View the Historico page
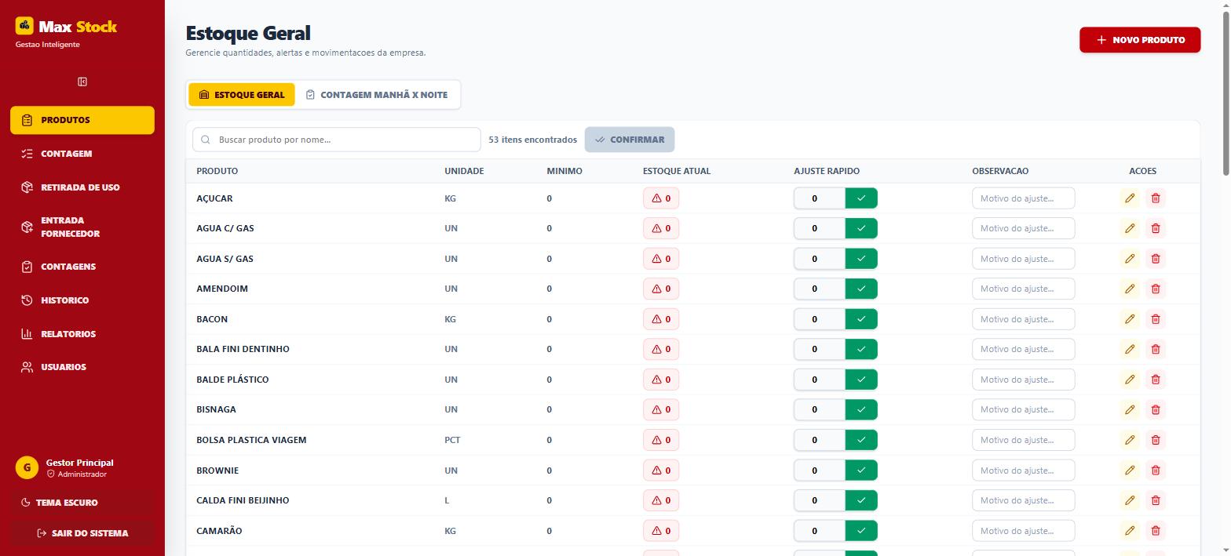This screenshot has height=556, width=1231. click(x=82, y=300)
